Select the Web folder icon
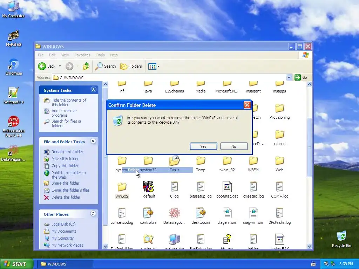 point(279,161)
